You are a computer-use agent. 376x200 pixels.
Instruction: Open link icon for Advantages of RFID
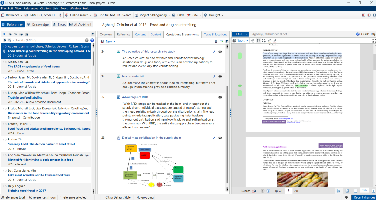(x=220, y=97)
